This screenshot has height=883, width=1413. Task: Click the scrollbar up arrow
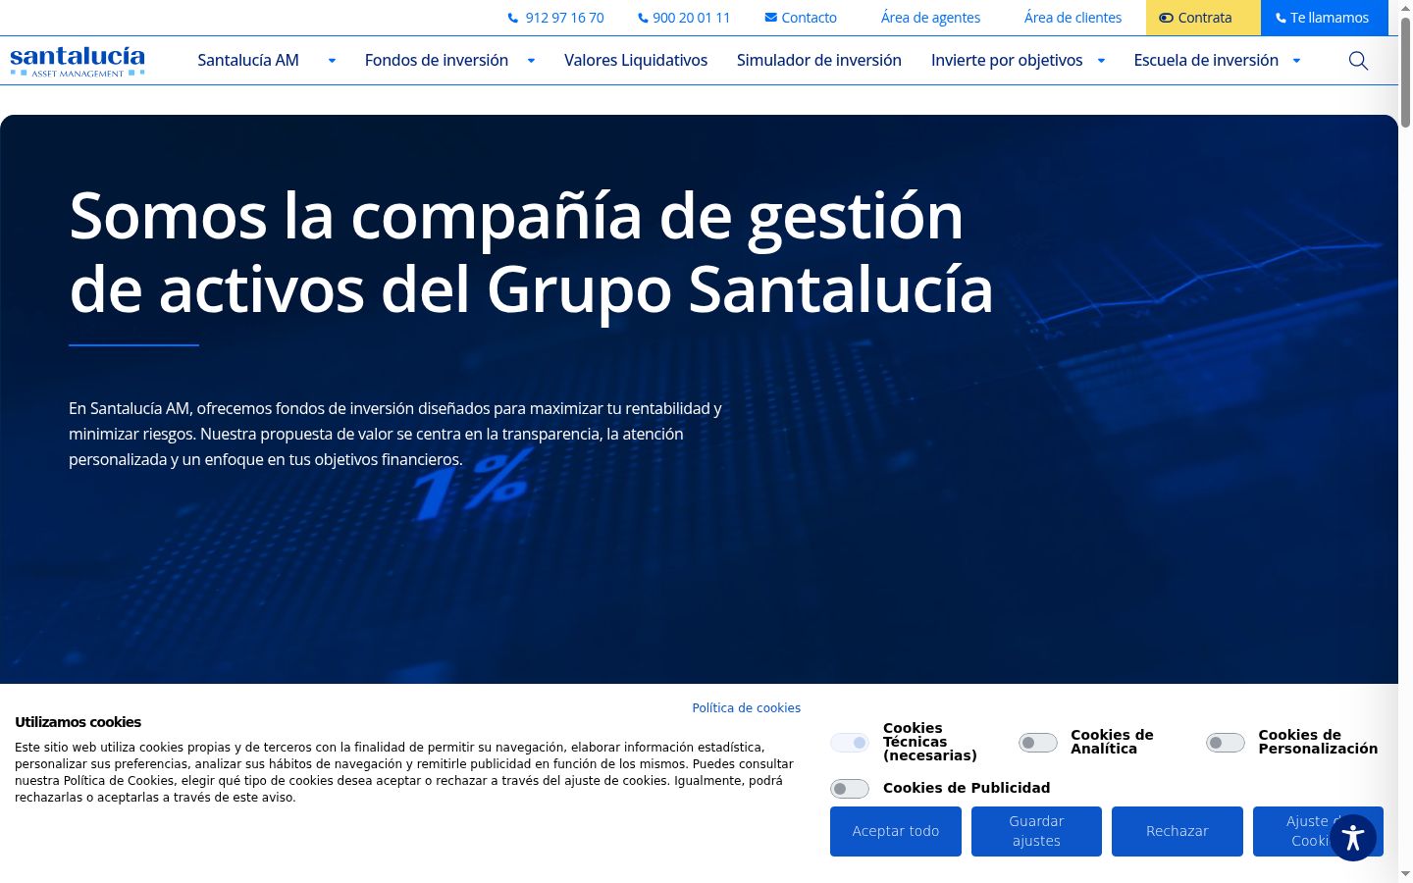1405,7
